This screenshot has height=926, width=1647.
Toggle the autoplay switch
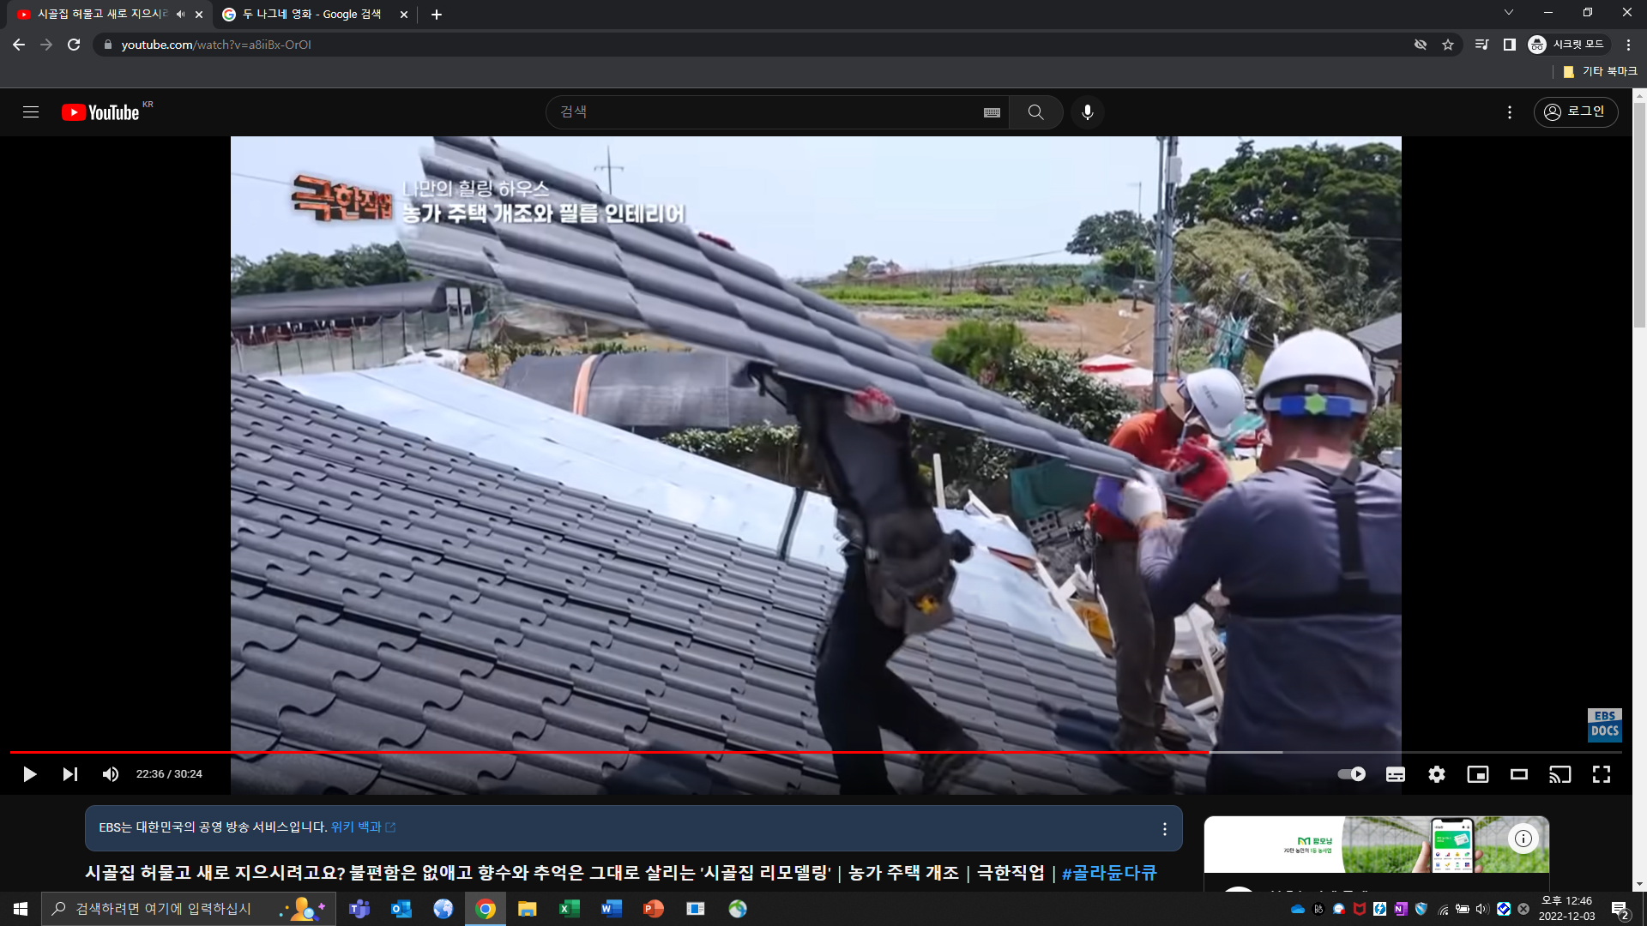click(1352, 774)
